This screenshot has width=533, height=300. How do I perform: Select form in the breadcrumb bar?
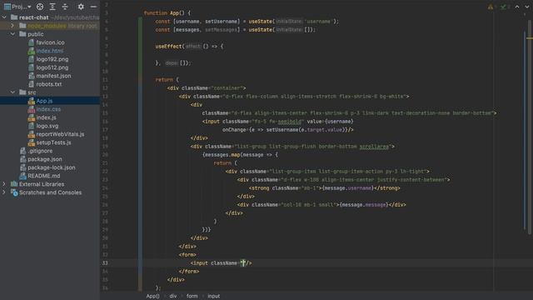[192, 296]
